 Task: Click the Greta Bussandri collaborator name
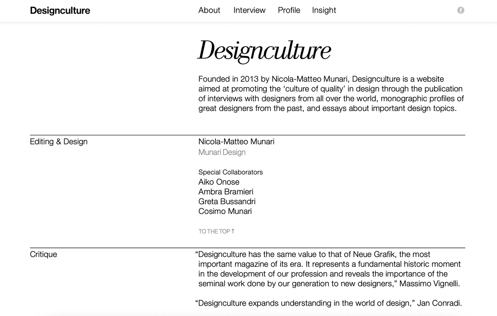pyautogui.click(x=227, y=202)
